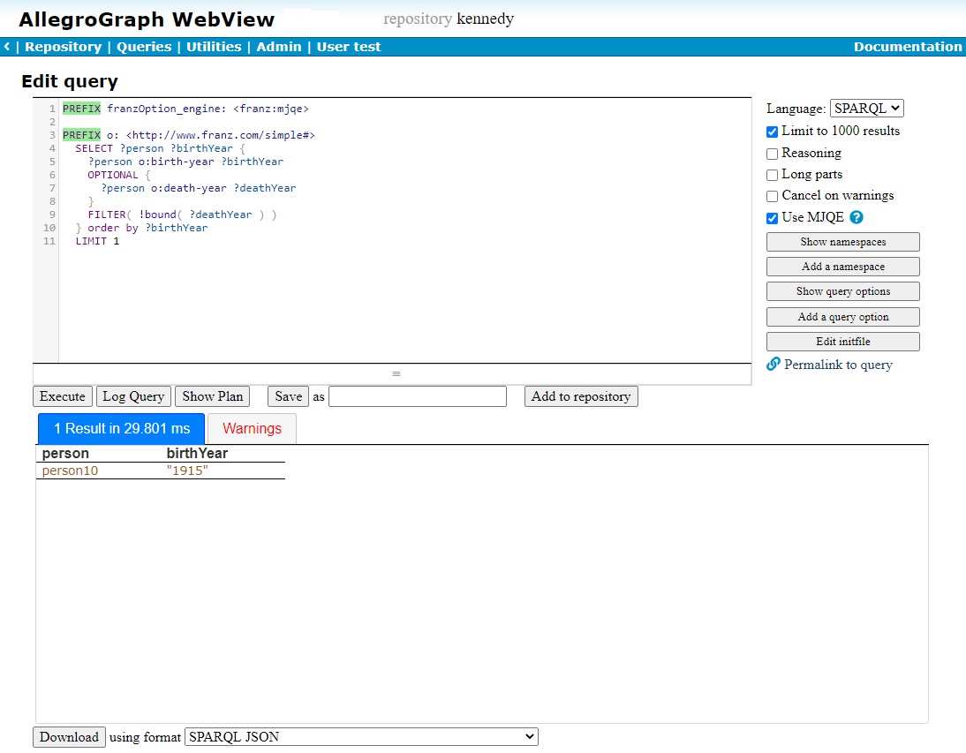Enable the Reasoning checkbox
Image resolution: width=966 pixels, height=753 pixels.
pyautogui.click(x=772, y=152)
